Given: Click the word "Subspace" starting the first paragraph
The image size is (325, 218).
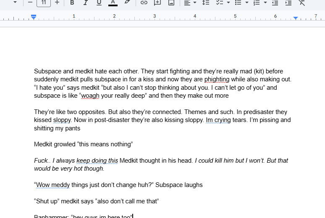Looking at the screenshot, I should (48, 71).
